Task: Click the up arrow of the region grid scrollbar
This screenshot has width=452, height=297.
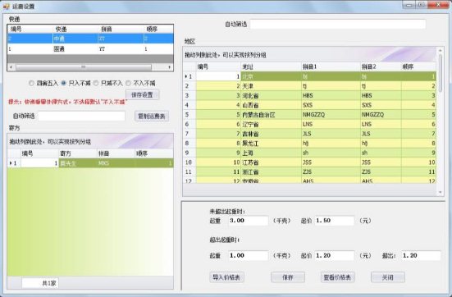Action: click(441, 51)
